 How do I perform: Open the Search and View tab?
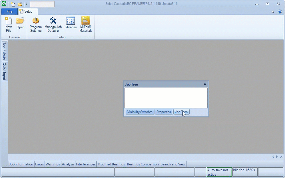coord(173,164)
